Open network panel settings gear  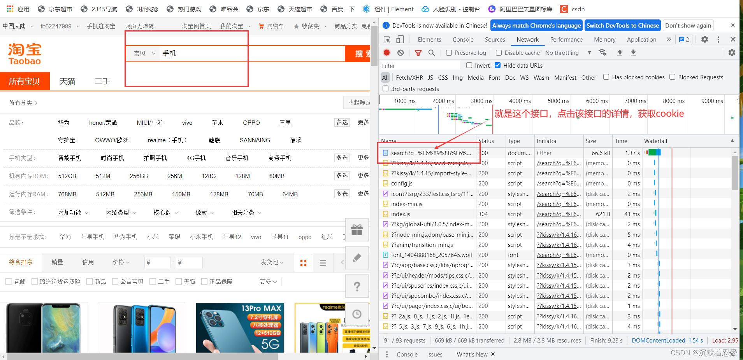732,52
